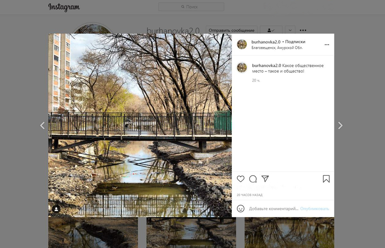
Task: Click the Instagram logo
Action: point(64,7)
